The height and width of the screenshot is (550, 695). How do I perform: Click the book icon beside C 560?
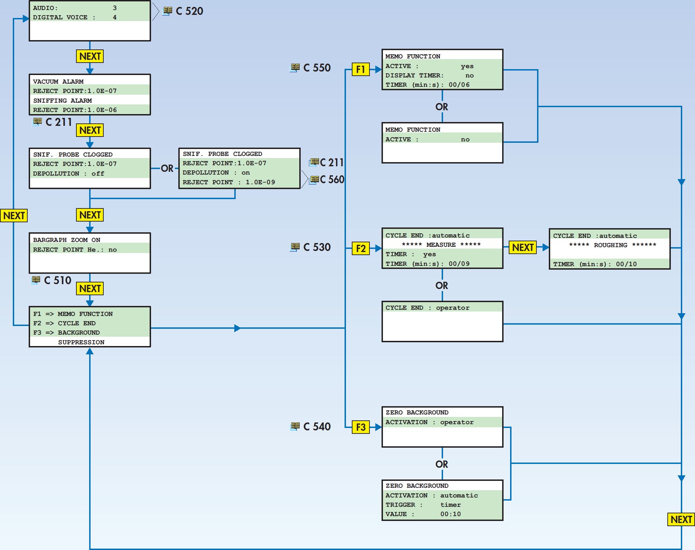[314, 179]
